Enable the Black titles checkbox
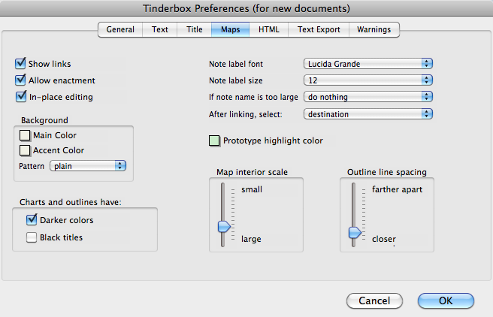 pos(32,237)
